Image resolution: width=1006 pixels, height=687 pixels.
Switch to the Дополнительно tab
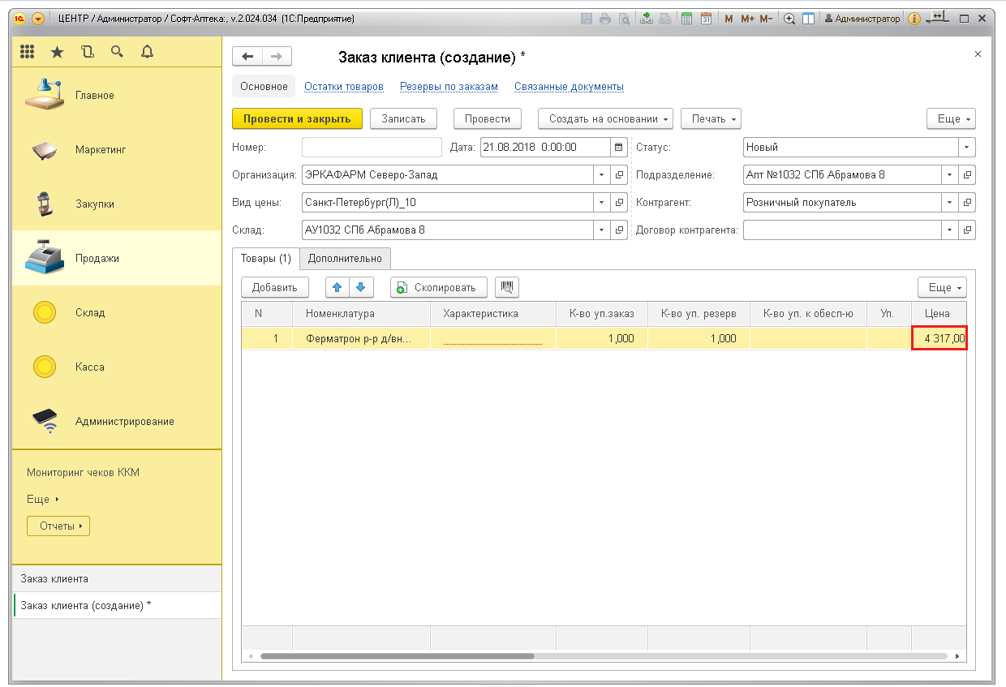point(345,259)
